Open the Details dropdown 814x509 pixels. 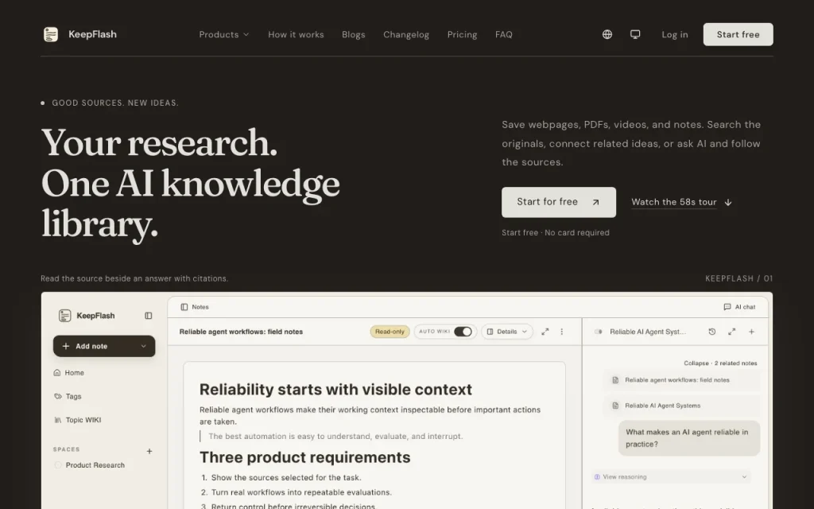[x=506, y=332]
